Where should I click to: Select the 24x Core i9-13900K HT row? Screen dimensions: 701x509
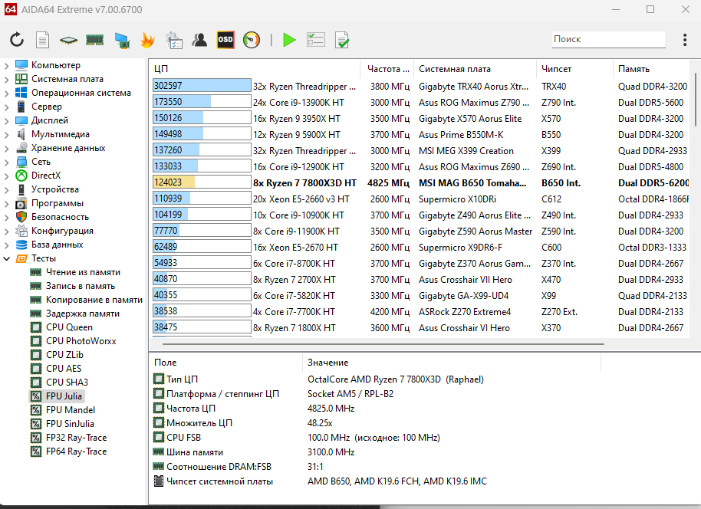[x=298, y=102]
